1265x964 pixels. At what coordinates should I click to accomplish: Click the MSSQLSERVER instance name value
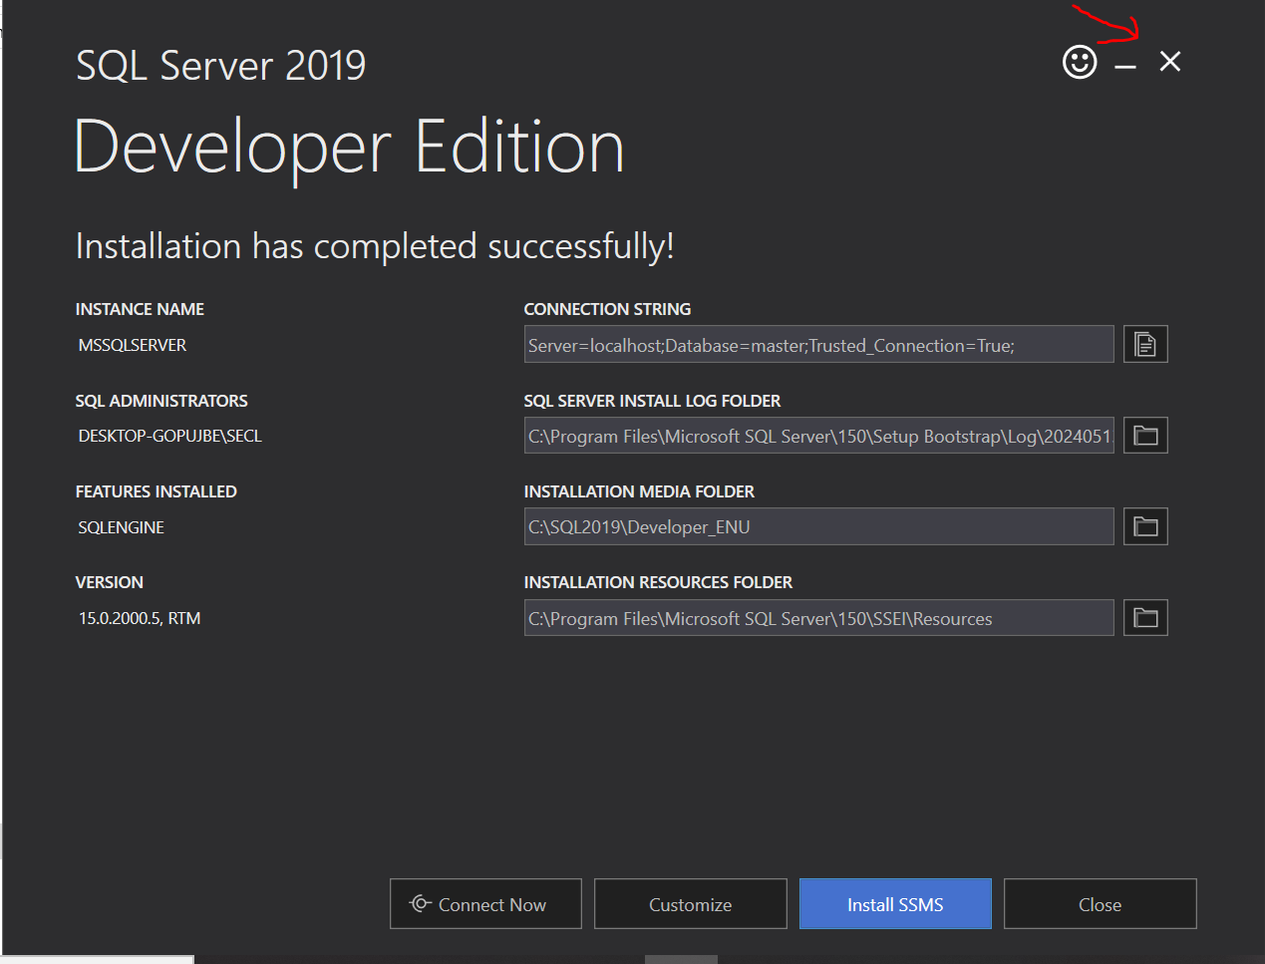133,345
